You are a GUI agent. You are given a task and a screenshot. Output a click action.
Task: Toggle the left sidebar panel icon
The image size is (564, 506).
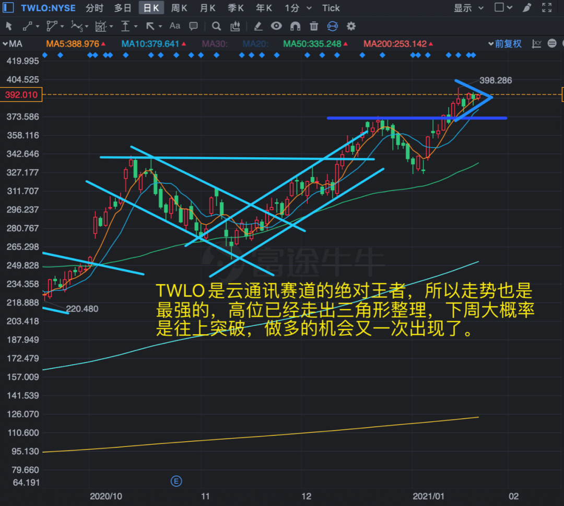8,7
